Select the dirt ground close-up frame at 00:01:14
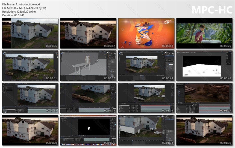Image resolution: width=235 pixels, height=148 pixels. 204,98
